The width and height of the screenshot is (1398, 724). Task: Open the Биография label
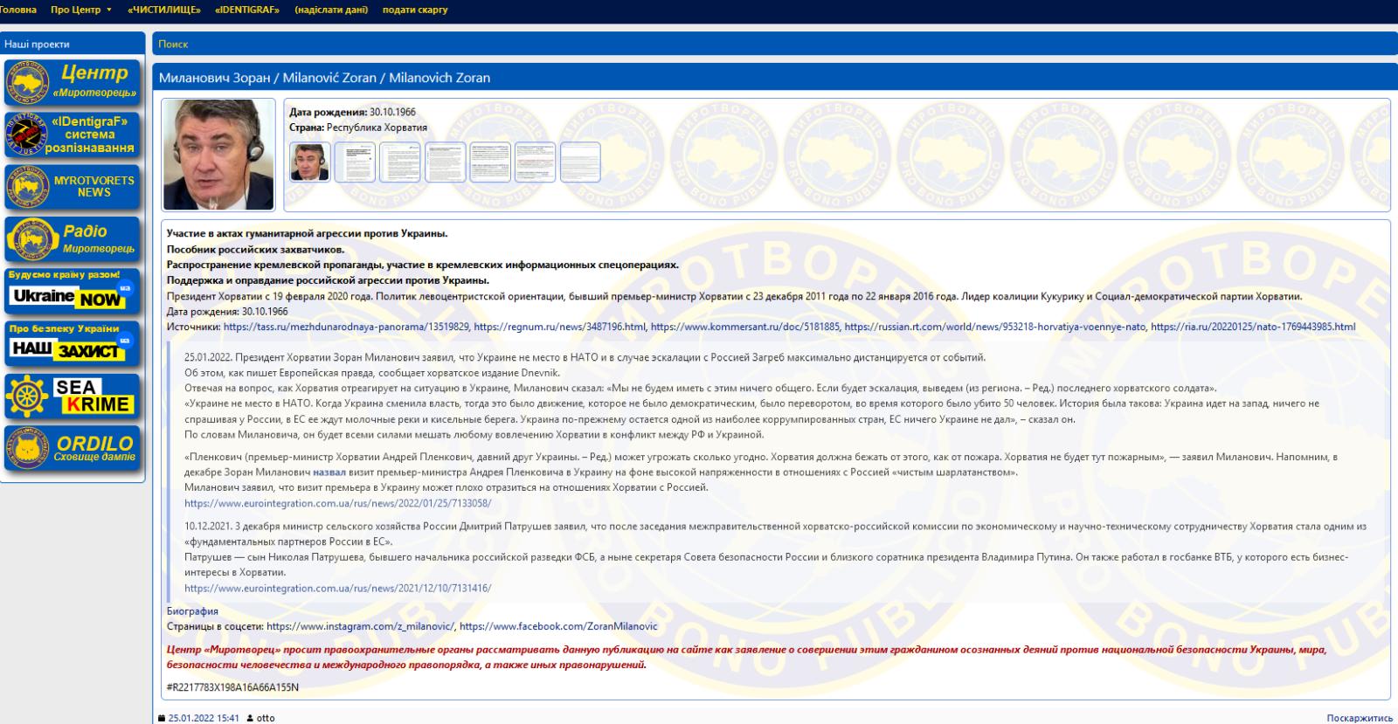192,611
